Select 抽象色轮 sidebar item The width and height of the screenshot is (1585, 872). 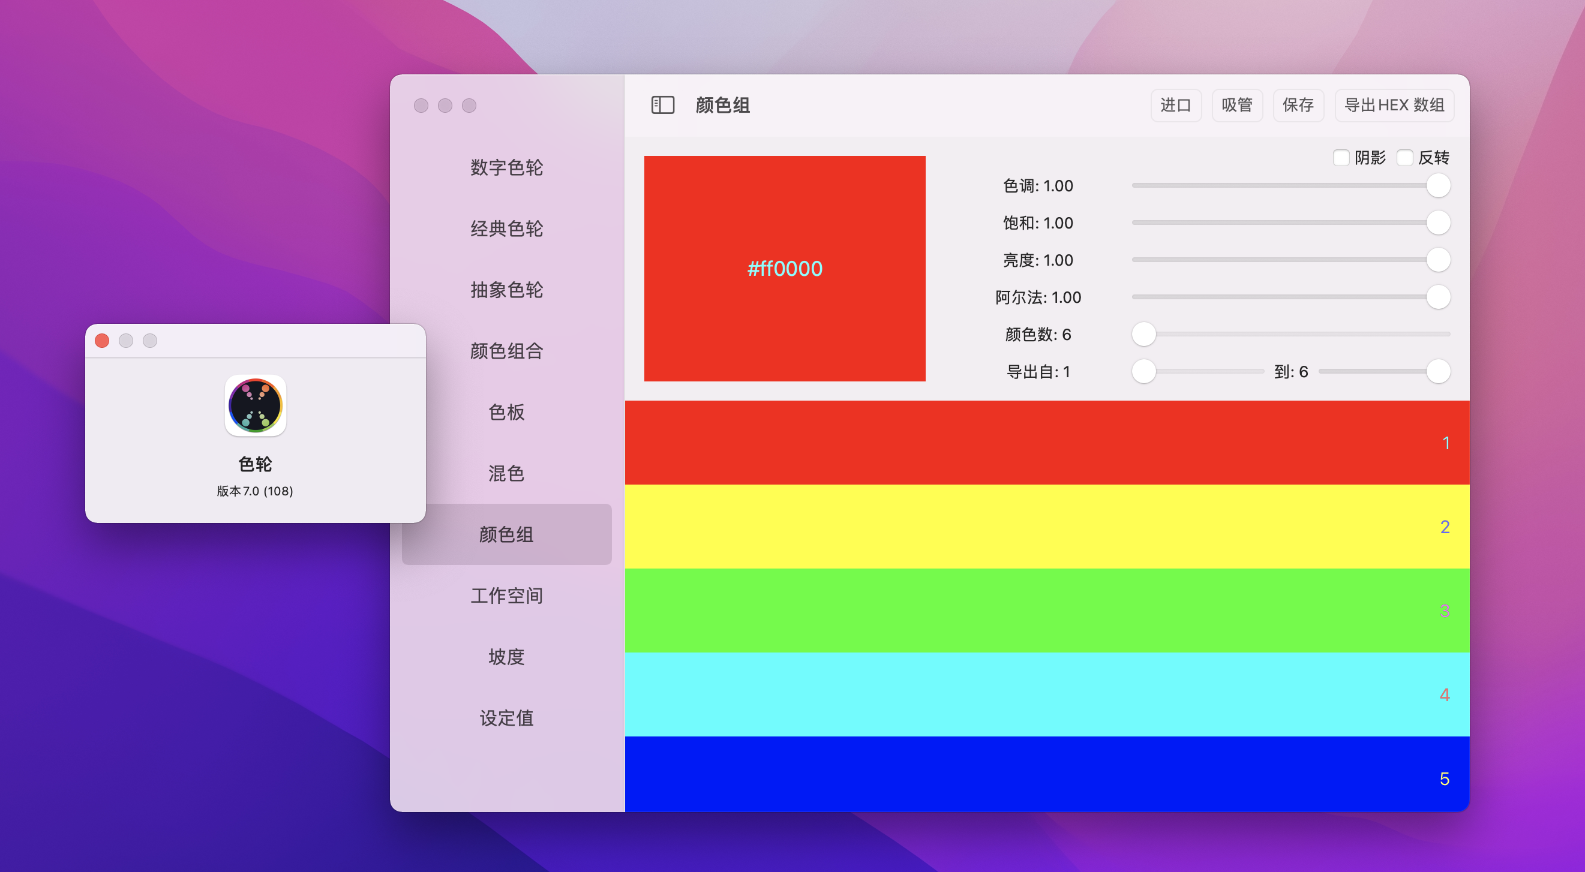506,290
